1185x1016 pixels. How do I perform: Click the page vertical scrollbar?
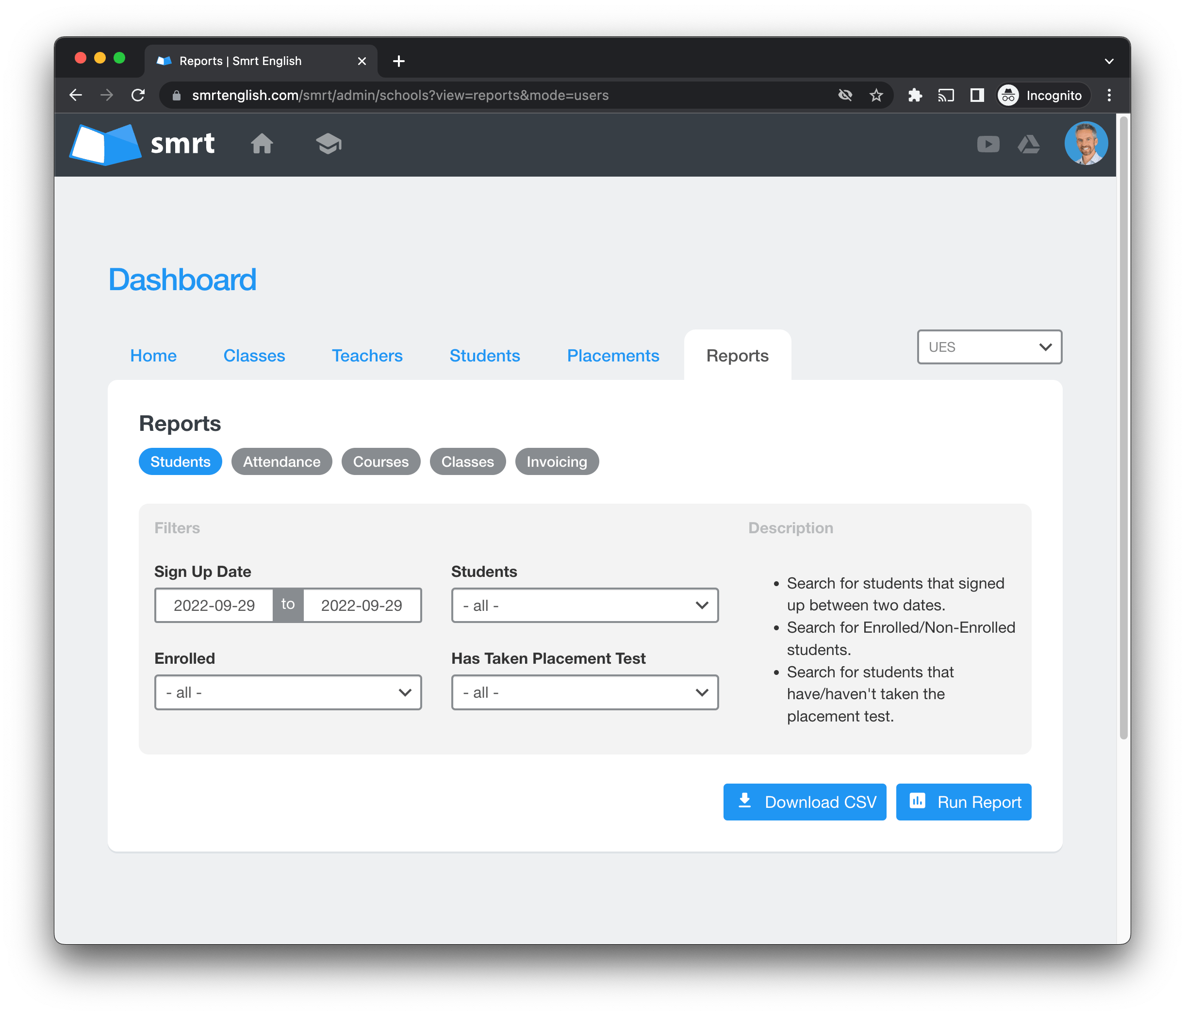click(x=1123, y=429)
